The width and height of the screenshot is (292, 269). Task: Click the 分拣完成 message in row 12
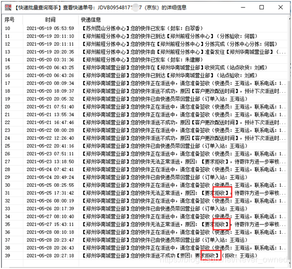pos(179,44)
